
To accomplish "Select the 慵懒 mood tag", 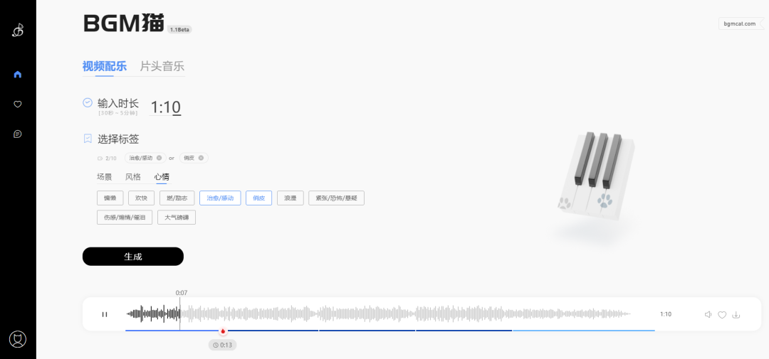I will tap(110, 198).
